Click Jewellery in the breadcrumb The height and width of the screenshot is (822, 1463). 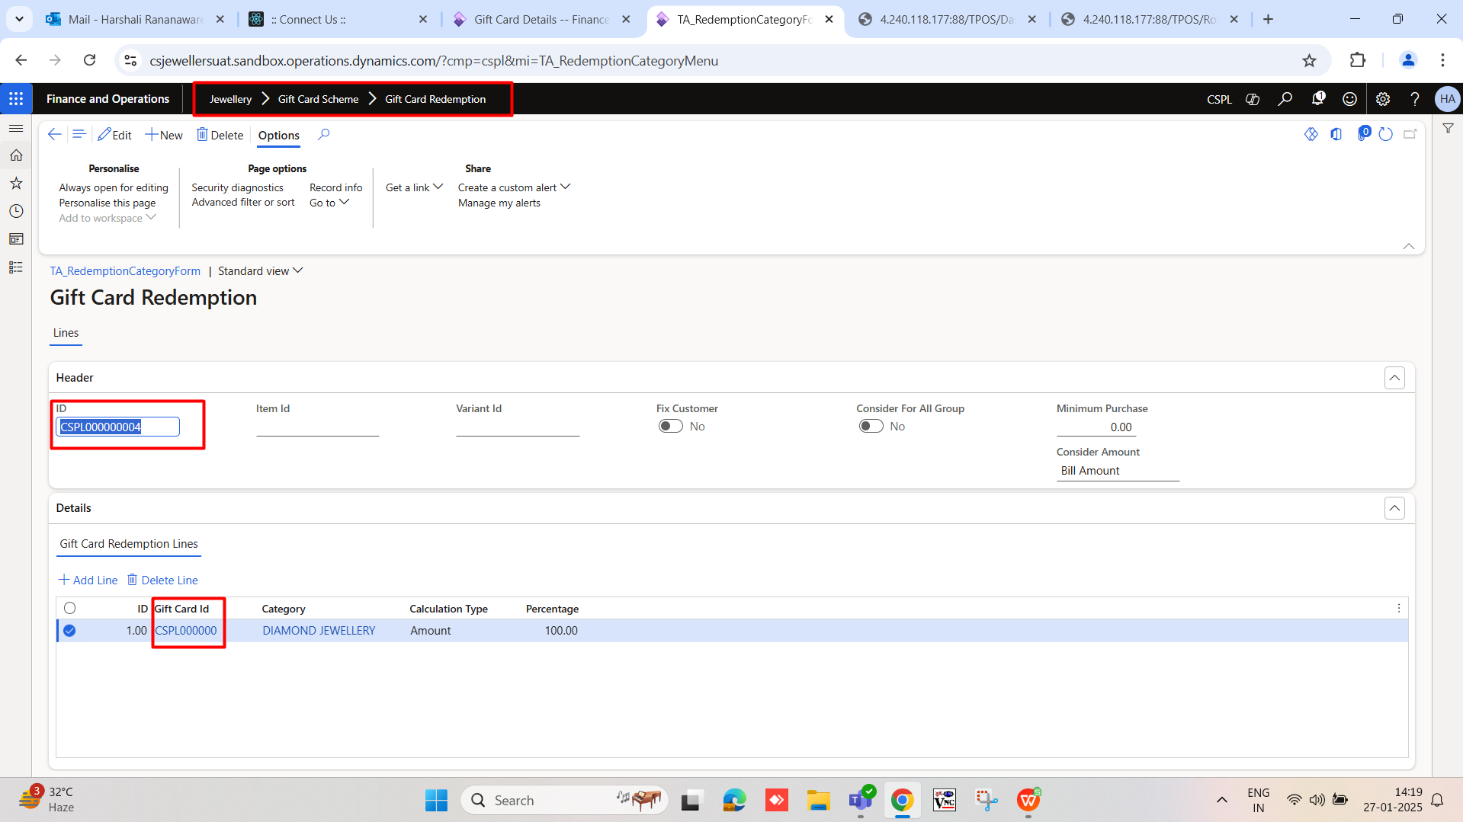[x=230, y=99]
